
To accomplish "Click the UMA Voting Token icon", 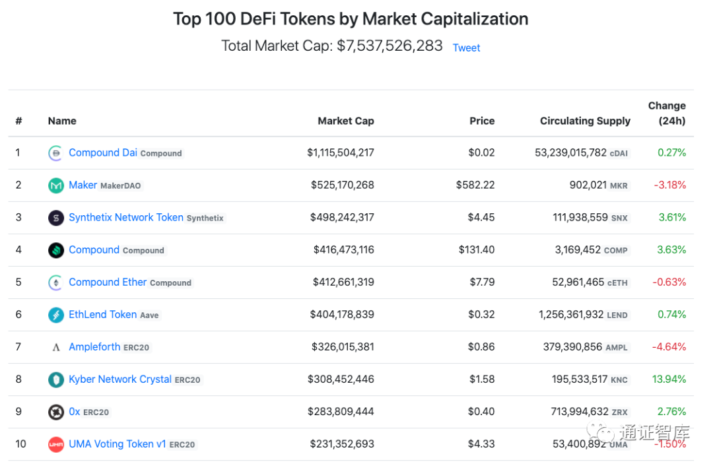I will click(56, 444).
